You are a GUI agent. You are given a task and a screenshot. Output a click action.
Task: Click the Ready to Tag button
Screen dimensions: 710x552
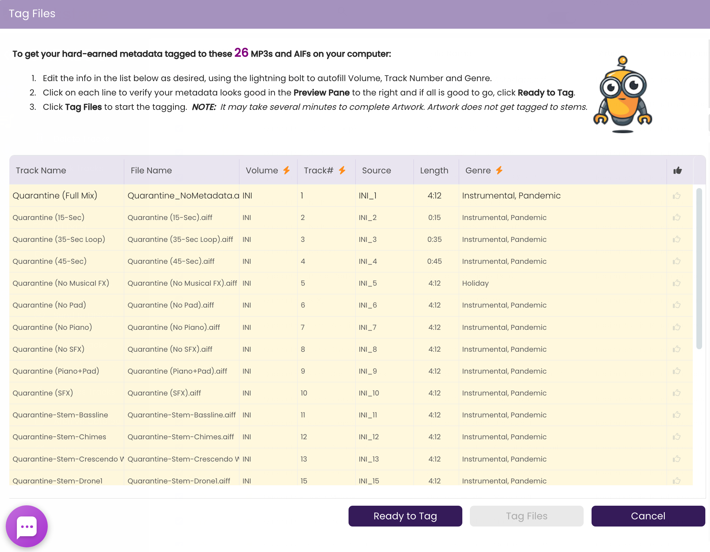click(405, 516)
